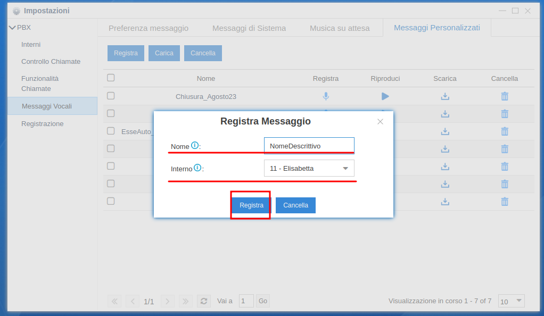
Task: Click the info icon next to Nome
Action: (x=195, y=145)
